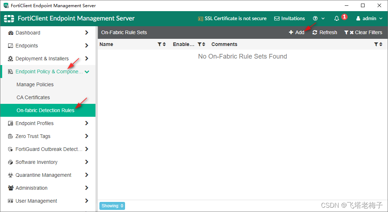Click the FortiGuard Outbreak Detection shield icon
Image resolution: width=388 pixels, height=212 pixels.
tap(11, 149)
